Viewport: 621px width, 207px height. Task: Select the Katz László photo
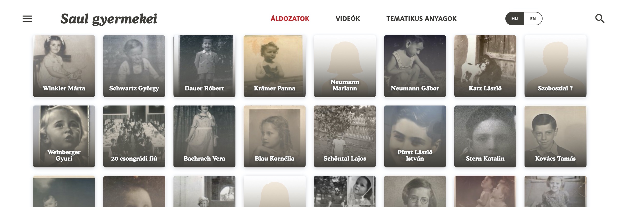tap(485, 66)
